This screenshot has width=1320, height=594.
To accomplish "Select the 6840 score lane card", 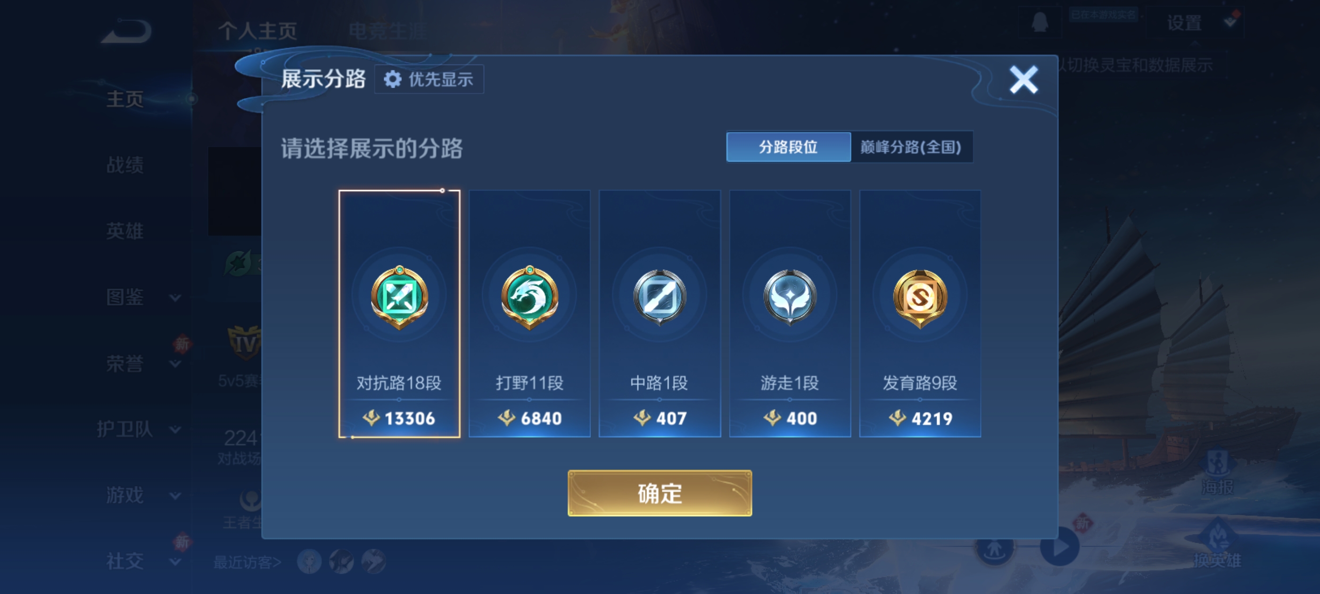I will coord(529,313).
